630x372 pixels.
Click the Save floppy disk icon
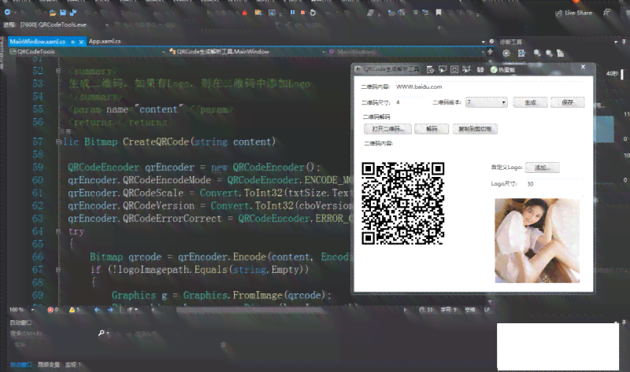tap(63, 13)
